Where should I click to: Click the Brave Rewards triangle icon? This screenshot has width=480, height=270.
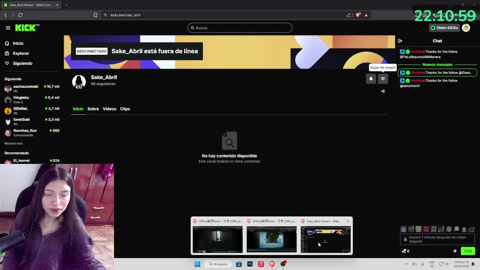366,15
